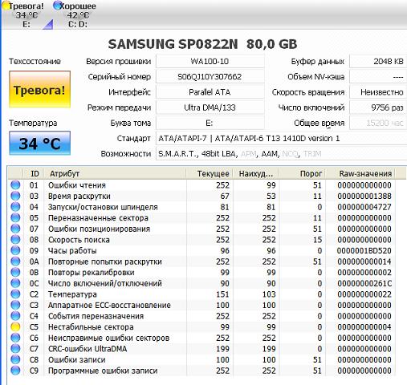407x385 pixels.
Task: Click the Ultra DMA/133 transfer mode field
Action: (210, 107)
